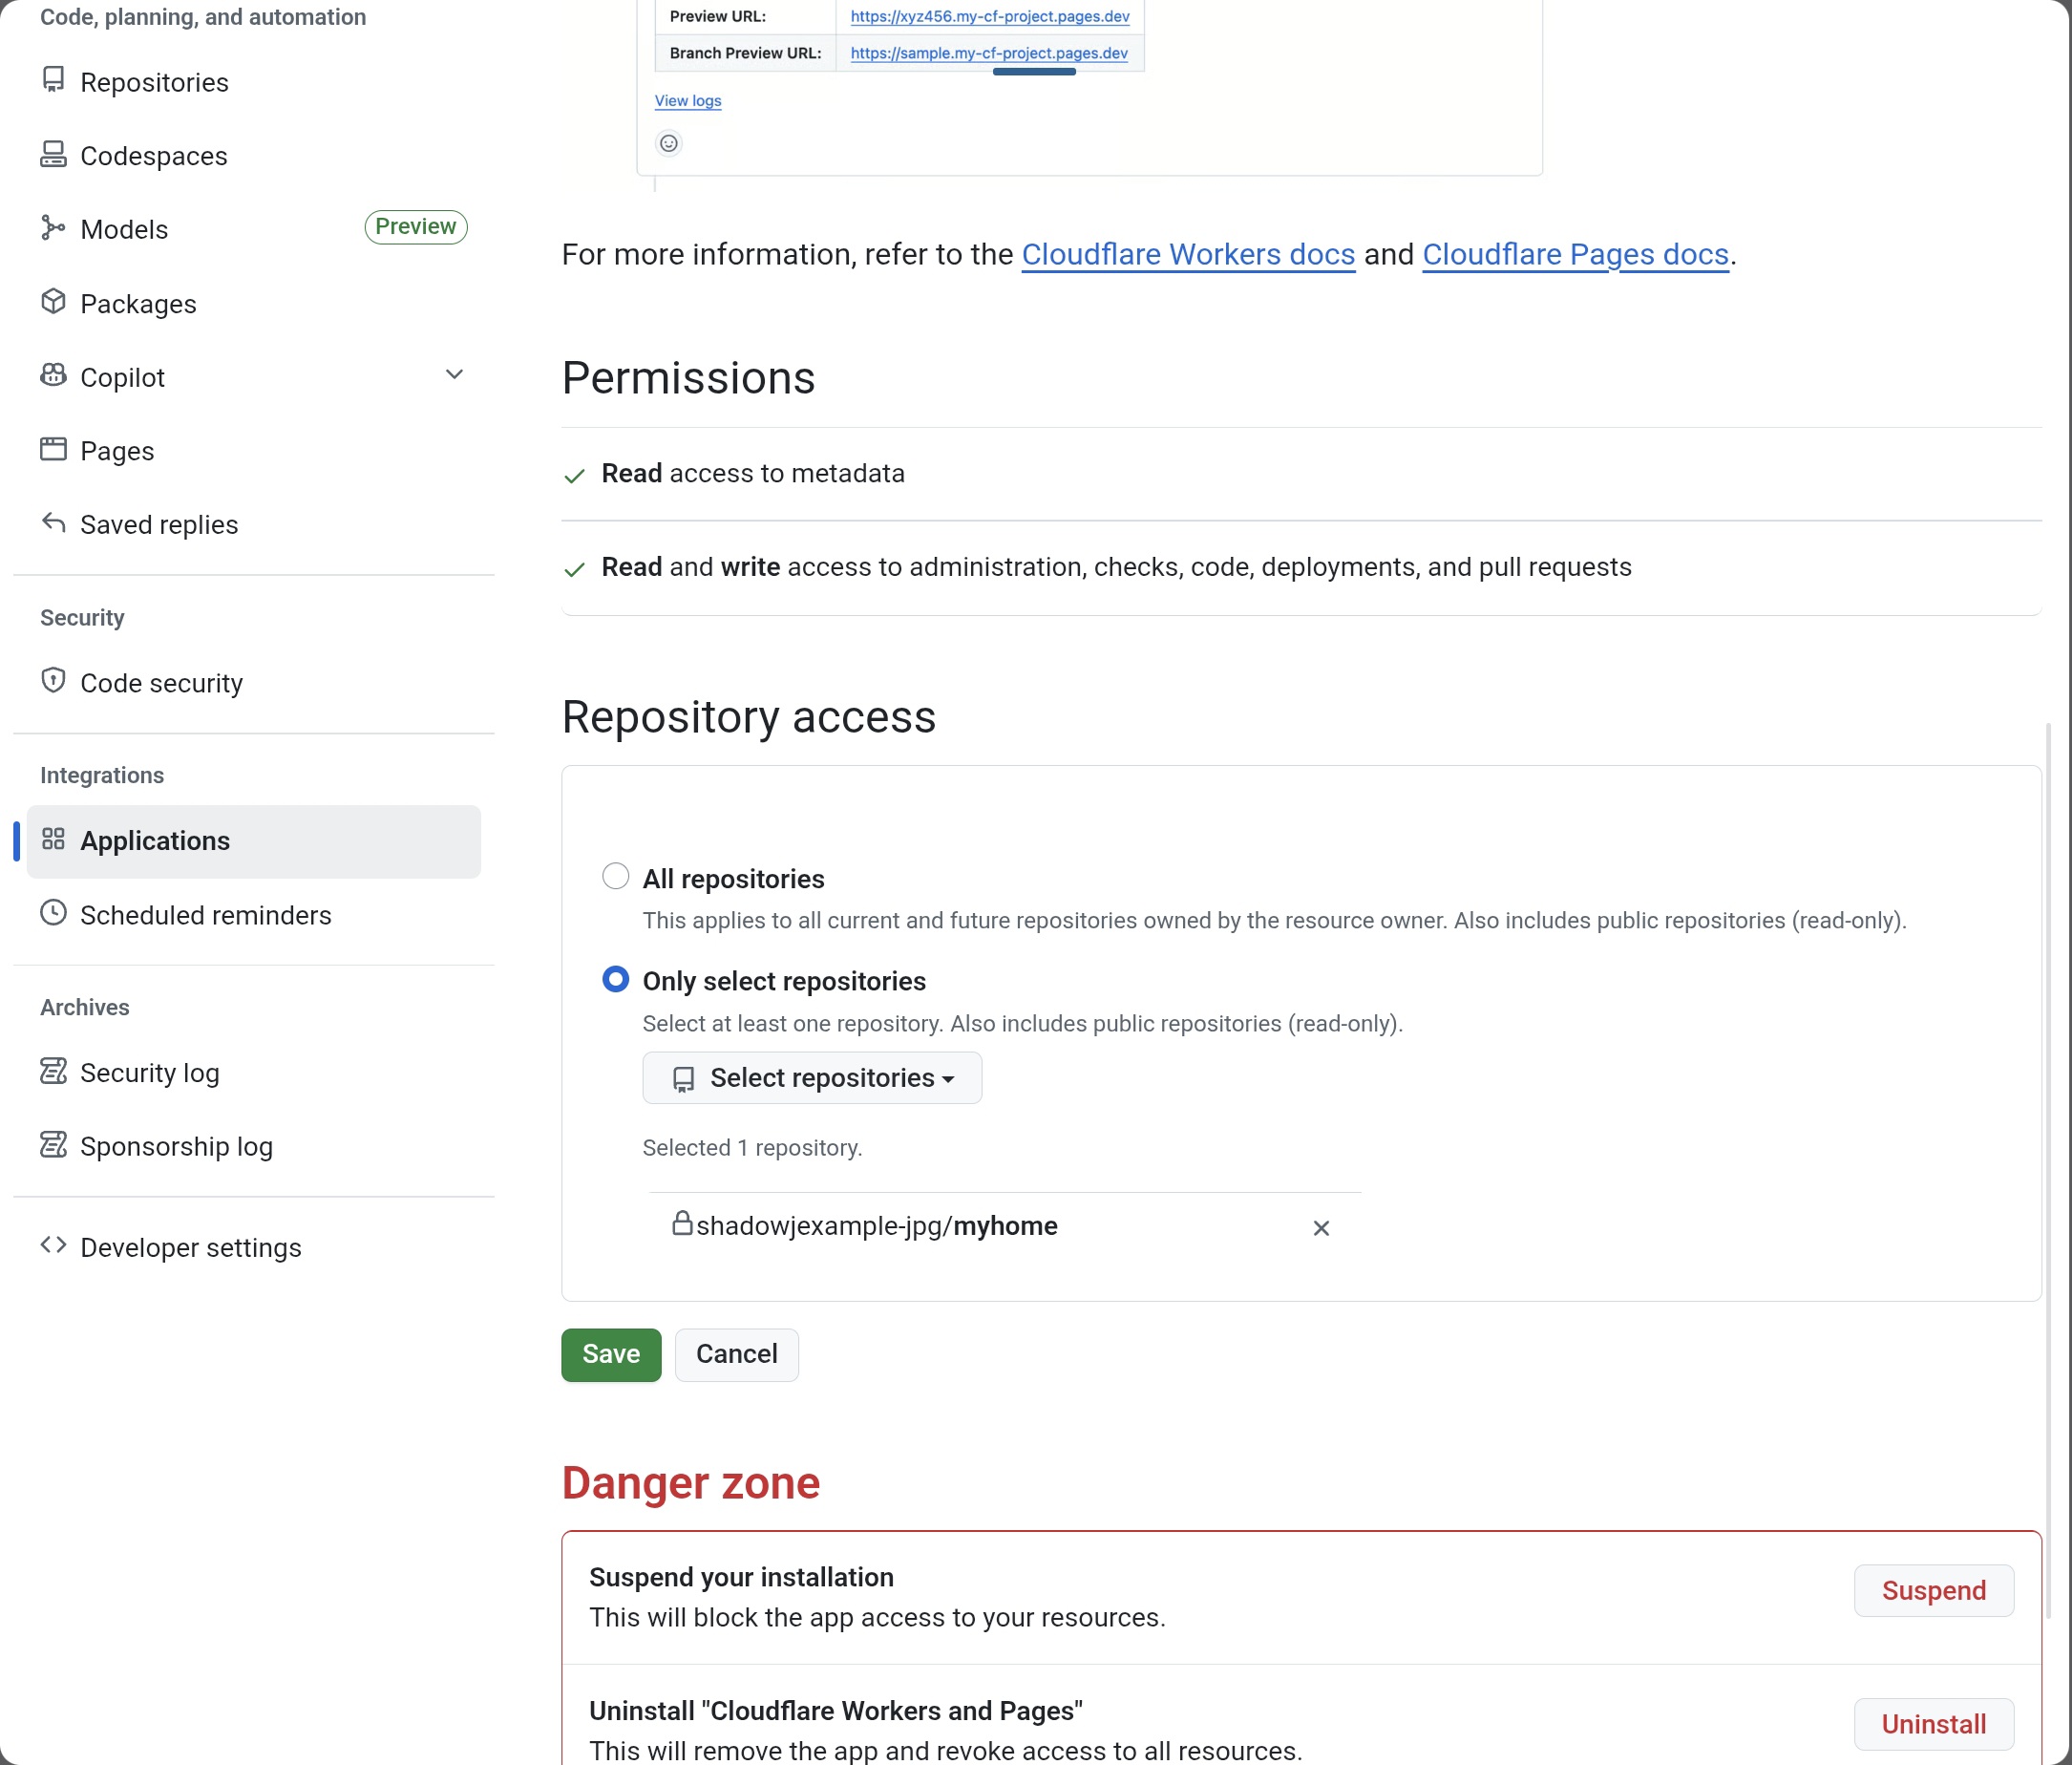The image size is (2072, 1765).
Task: Click the View logs link
Action: (x=688, y=101)
